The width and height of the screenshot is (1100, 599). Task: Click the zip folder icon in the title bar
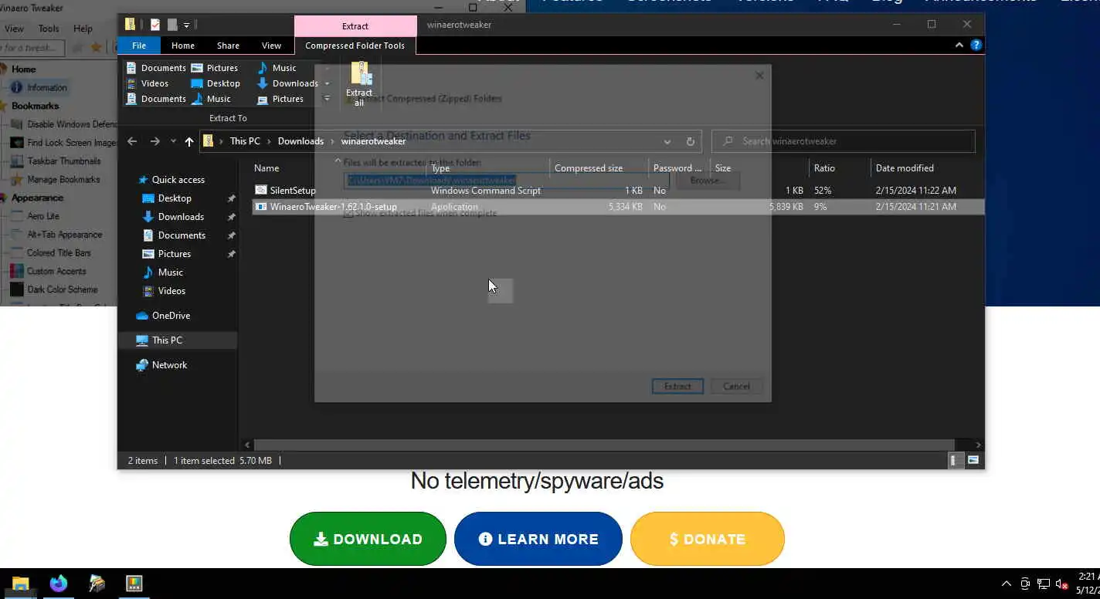[130, 25]
